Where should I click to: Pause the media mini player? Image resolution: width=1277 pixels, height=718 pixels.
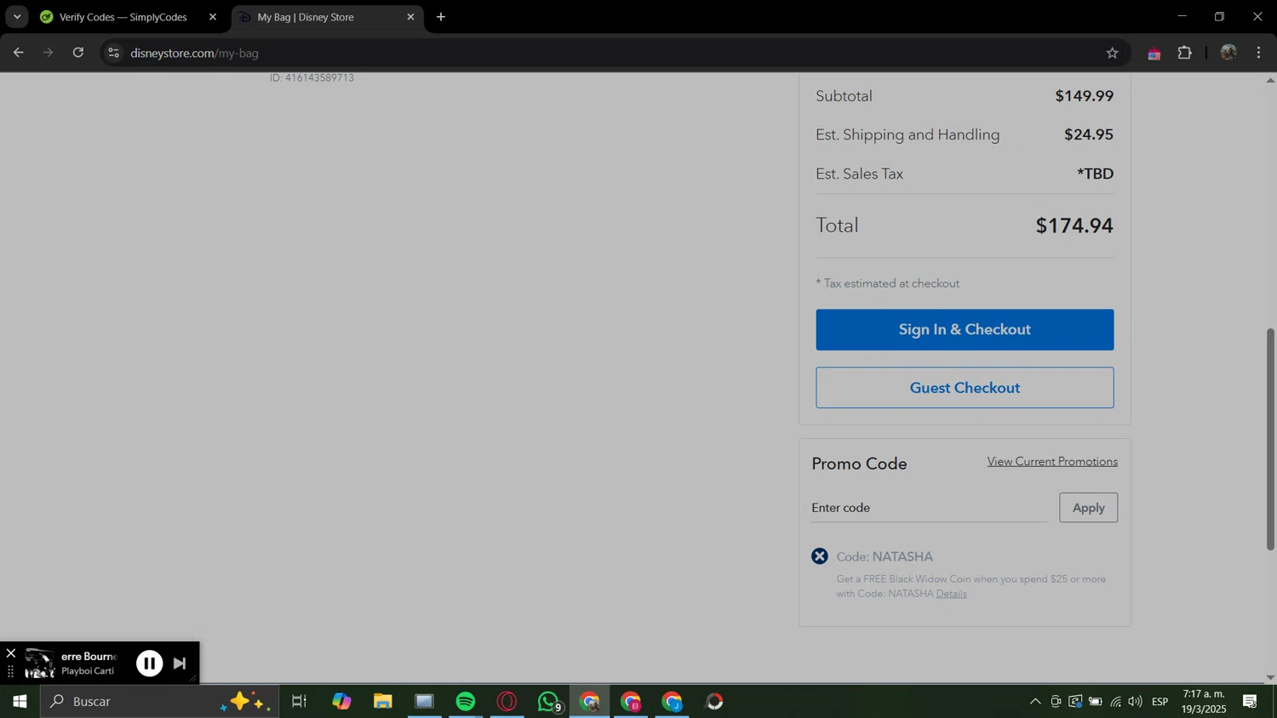tap(149, 664)
